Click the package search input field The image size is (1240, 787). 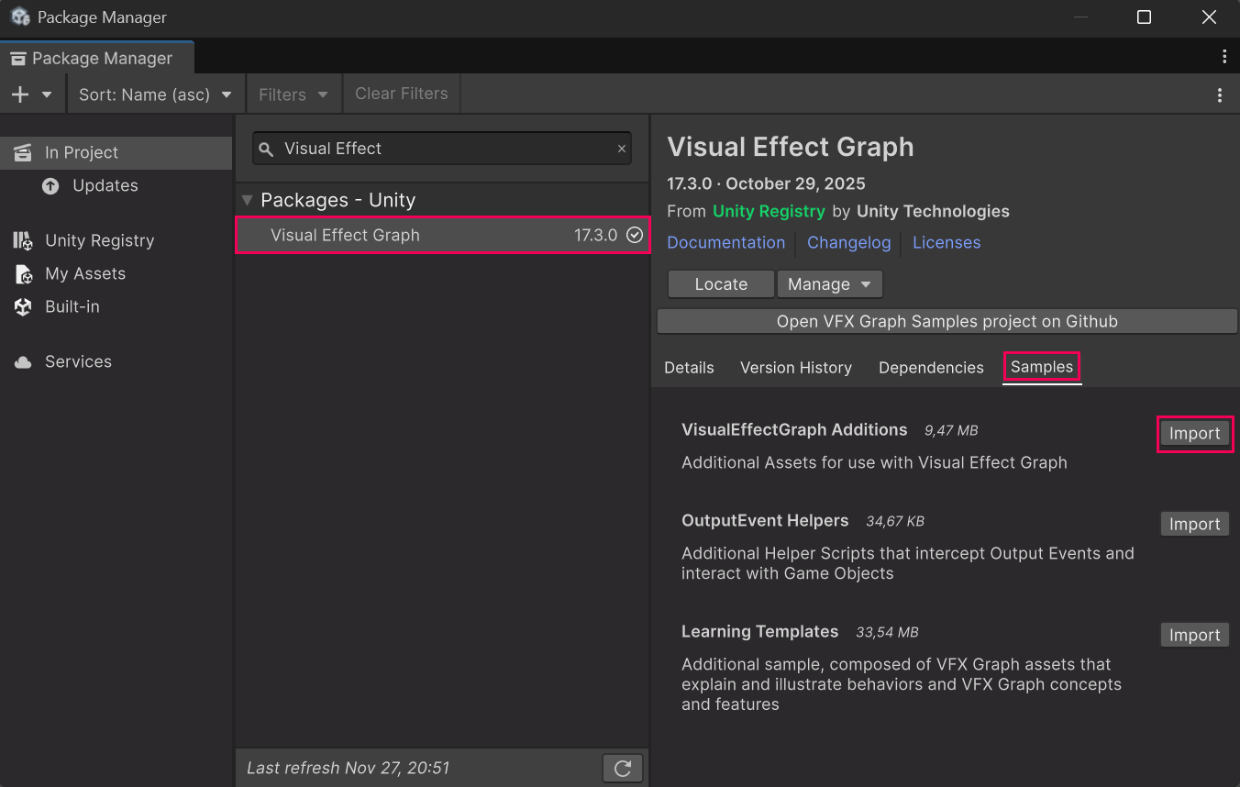[440, 149]
